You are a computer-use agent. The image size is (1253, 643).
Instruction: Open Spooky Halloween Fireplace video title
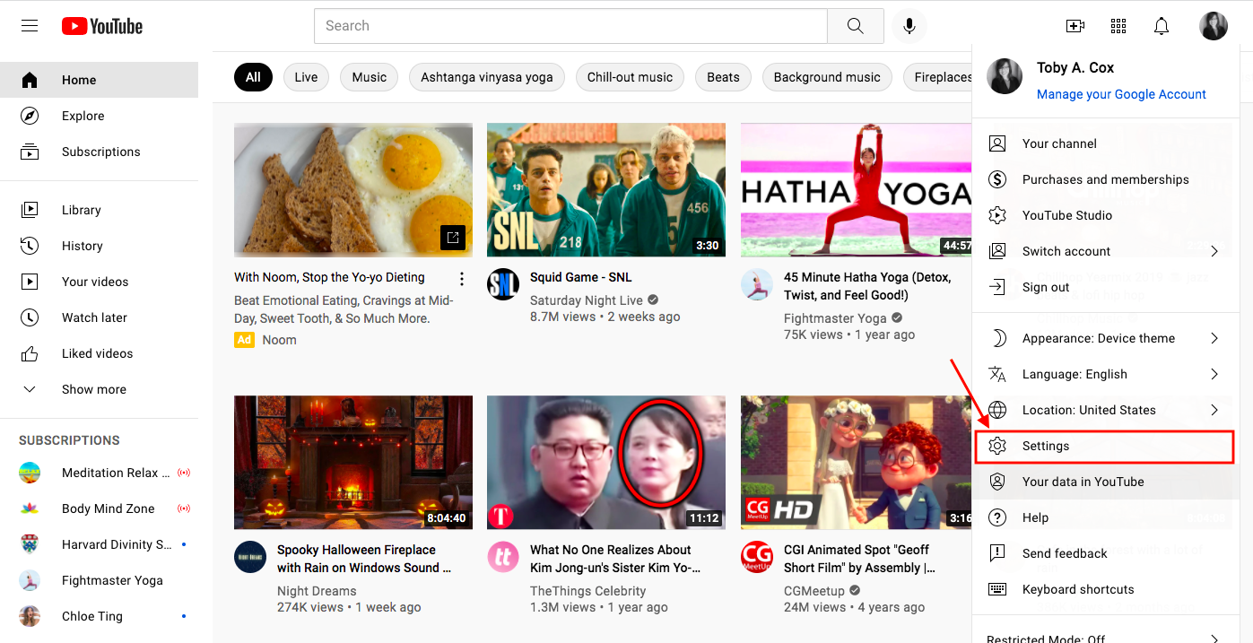click(364, 559)
